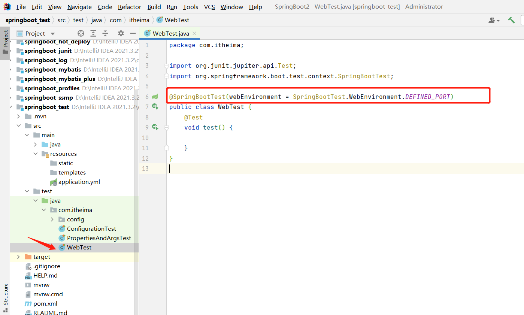Collapse the src folder
The width and height of the screenshot is (524, 315).
(x=19, y=125)
